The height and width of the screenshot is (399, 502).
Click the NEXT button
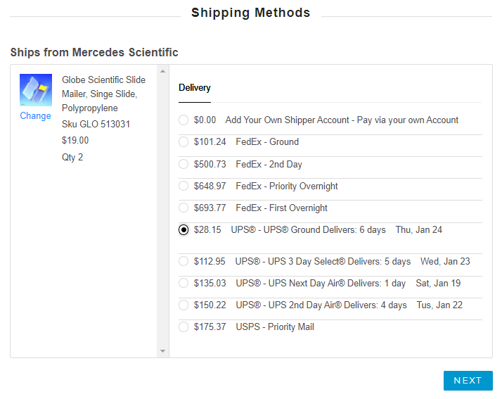[x=468, y=381]
